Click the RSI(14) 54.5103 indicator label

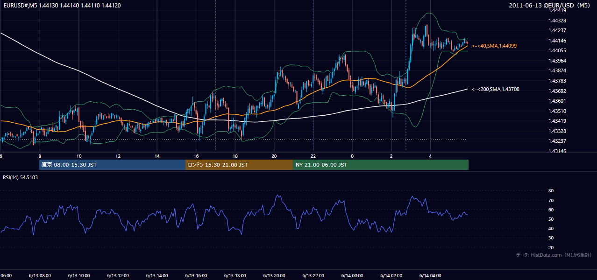coord(21,177)
